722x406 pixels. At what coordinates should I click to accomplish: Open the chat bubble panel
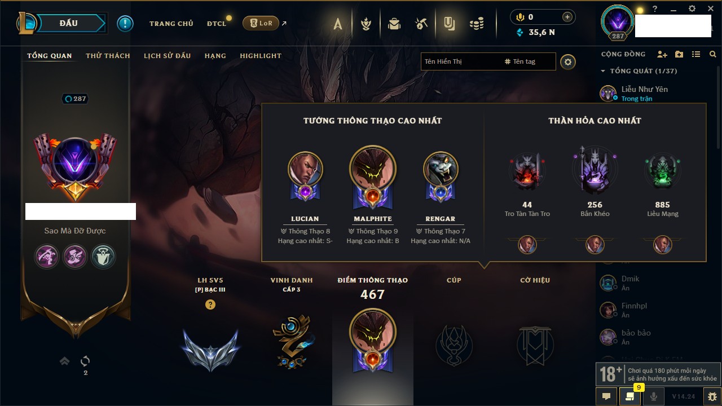click(x=606, y=396)
